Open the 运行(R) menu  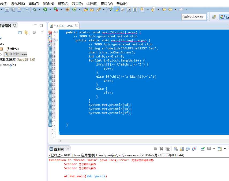point(92,4)
